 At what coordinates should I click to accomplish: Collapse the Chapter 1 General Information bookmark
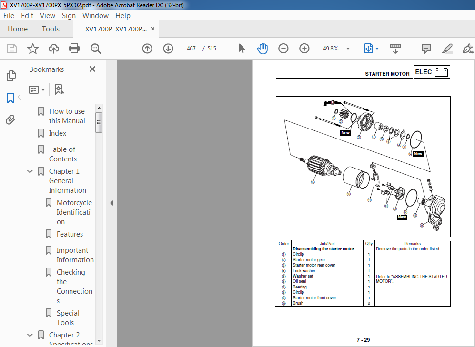[30, 171]
